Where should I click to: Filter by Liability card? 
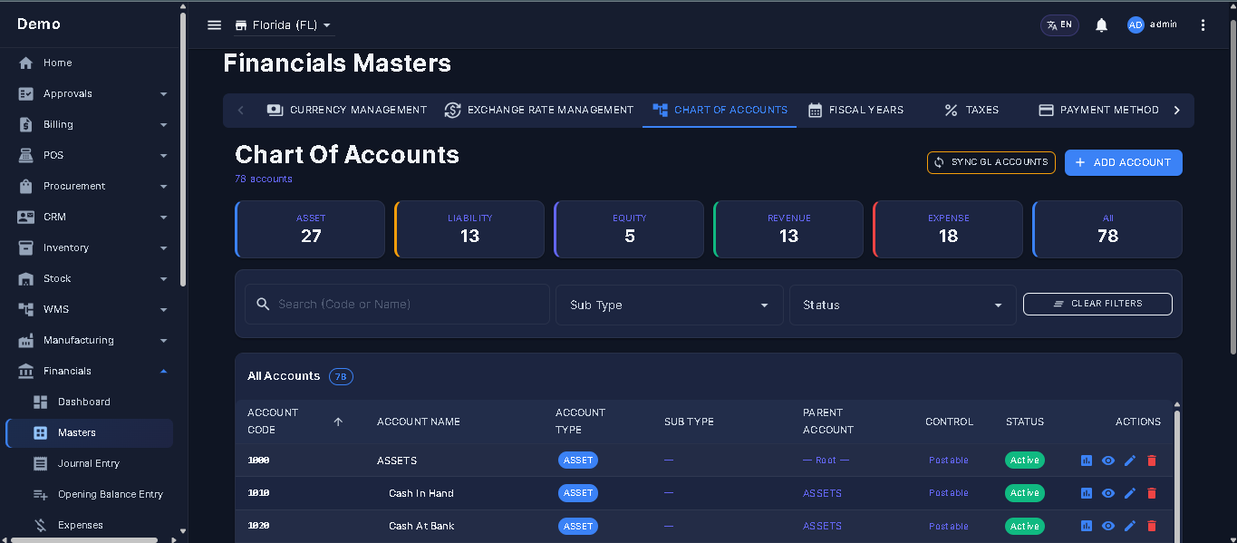pos(469,228)
